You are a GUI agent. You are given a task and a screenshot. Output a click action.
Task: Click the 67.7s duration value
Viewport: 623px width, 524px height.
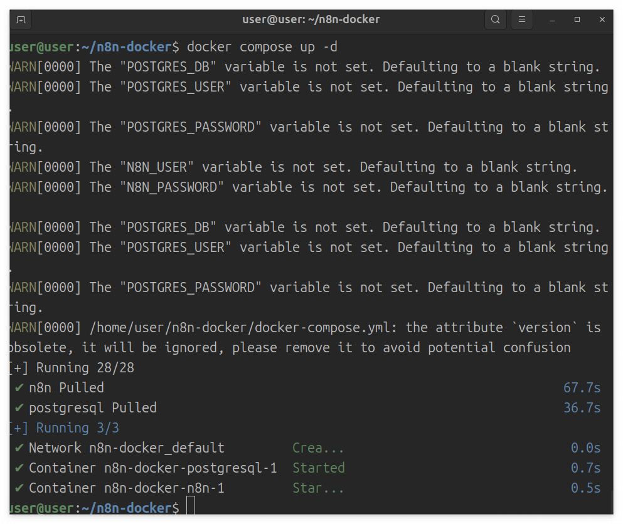pyautogui.click(x=582, y=388)
